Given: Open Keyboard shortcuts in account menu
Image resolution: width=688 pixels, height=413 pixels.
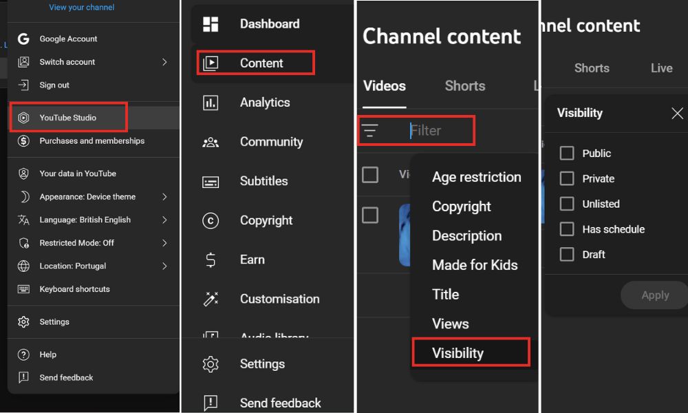Looking at the screenshot, I should [x=74, y=289].
